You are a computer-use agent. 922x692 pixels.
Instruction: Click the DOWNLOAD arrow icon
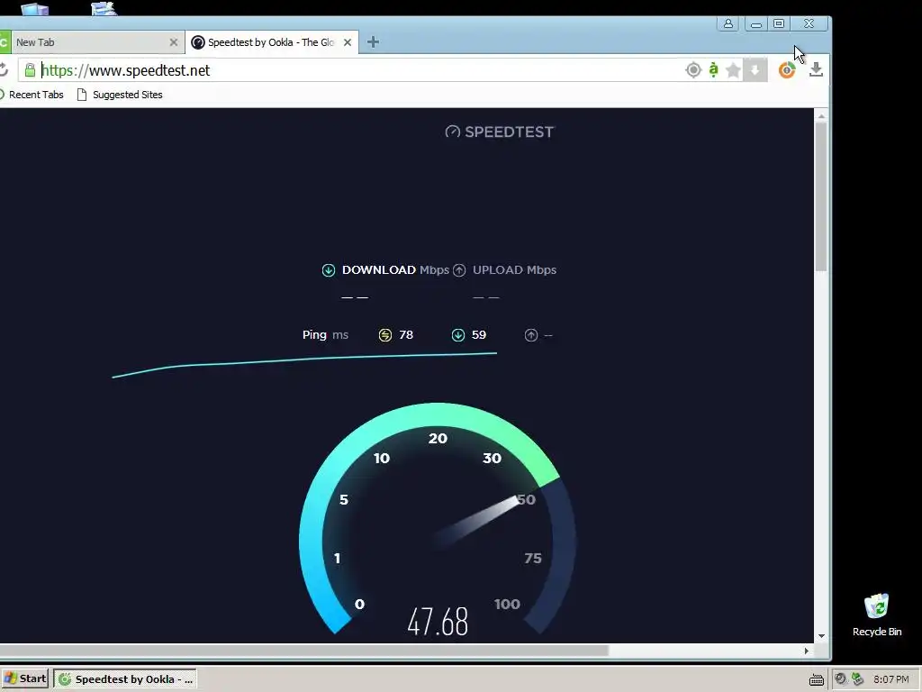pos(328,270)
